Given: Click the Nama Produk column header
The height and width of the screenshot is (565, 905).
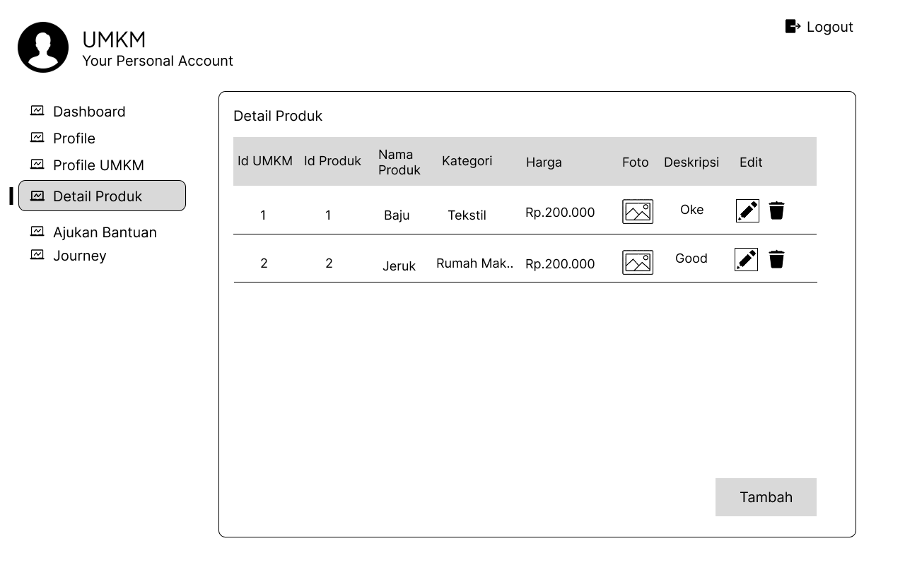Looking at the screenshot, I should [399, 162].
